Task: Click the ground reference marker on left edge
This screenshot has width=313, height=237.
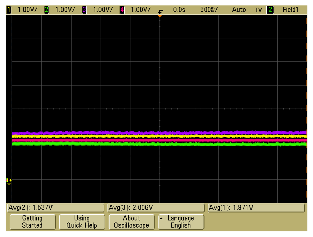Action: point(9,180)
